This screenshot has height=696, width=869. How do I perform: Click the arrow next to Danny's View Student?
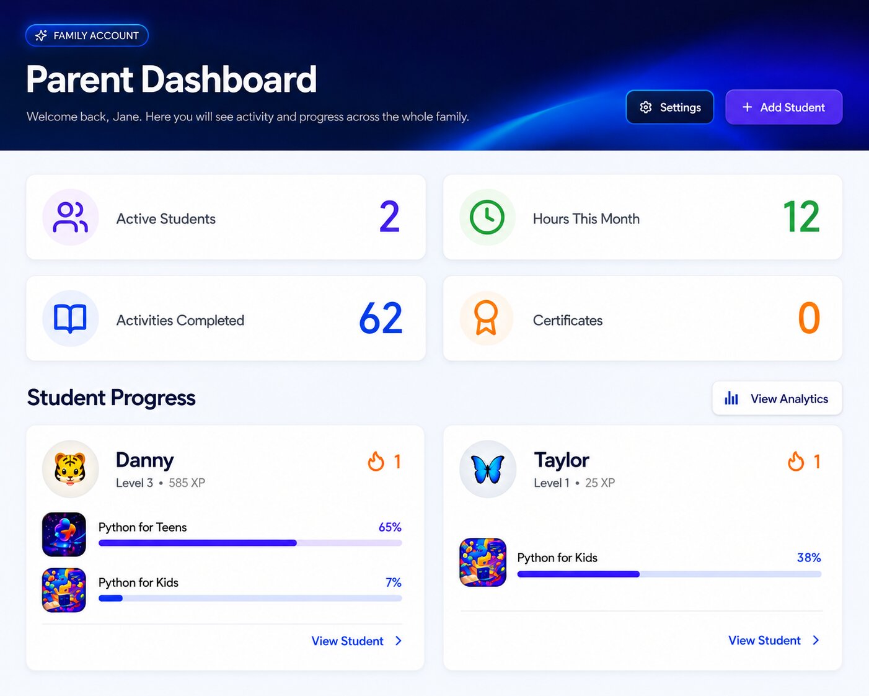[x=399, y=641]
